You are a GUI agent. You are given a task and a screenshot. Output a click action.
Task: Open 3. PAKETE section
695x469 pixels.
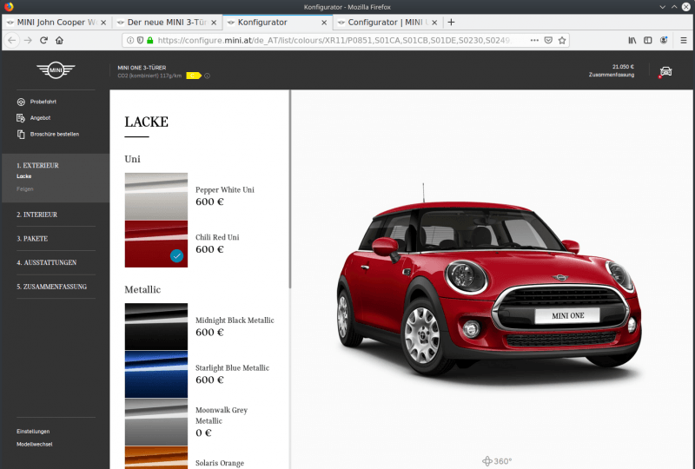pos(32,239)
